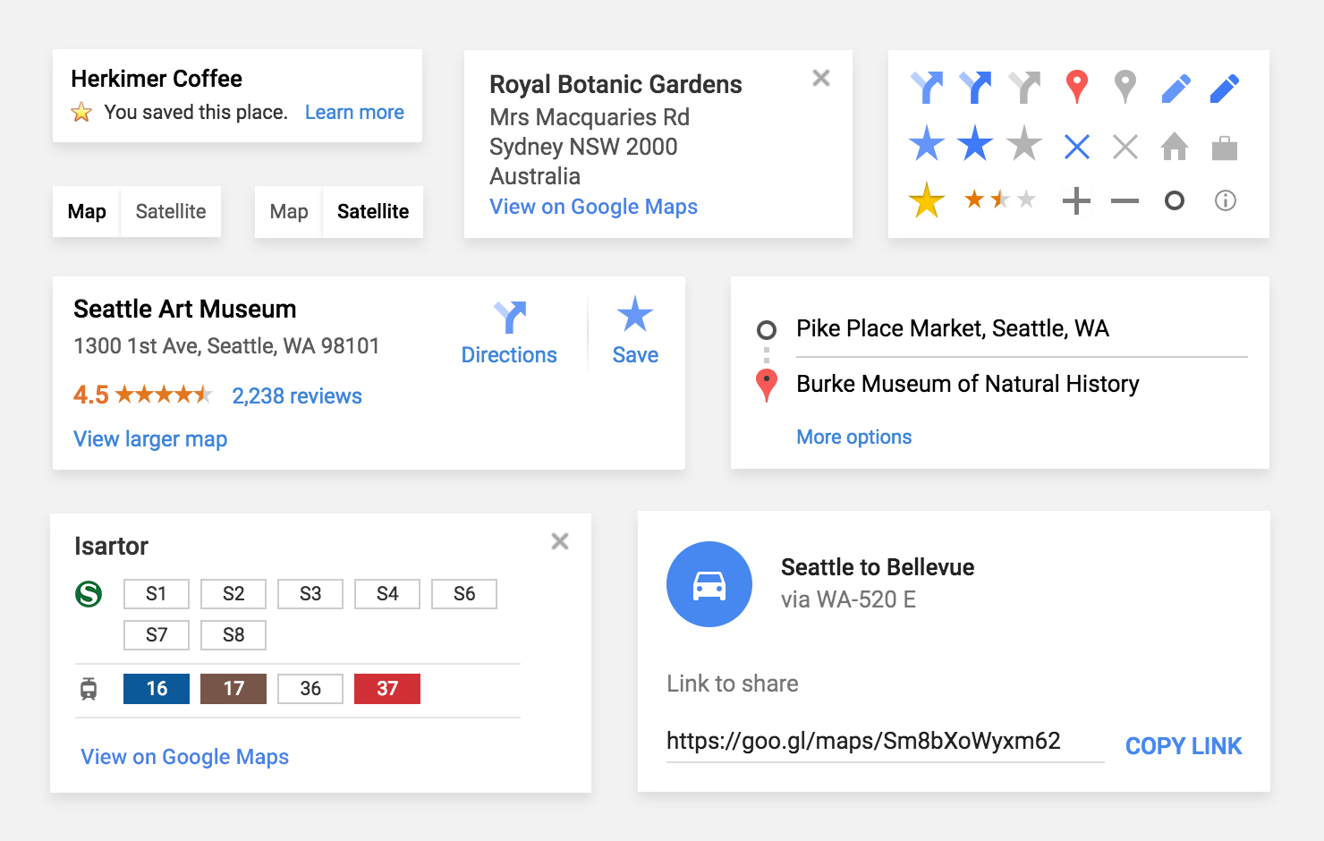Click the gold saved star beside Herkimer Coffee
This screenshot has width=1324, height=841.
click(81, 112)
